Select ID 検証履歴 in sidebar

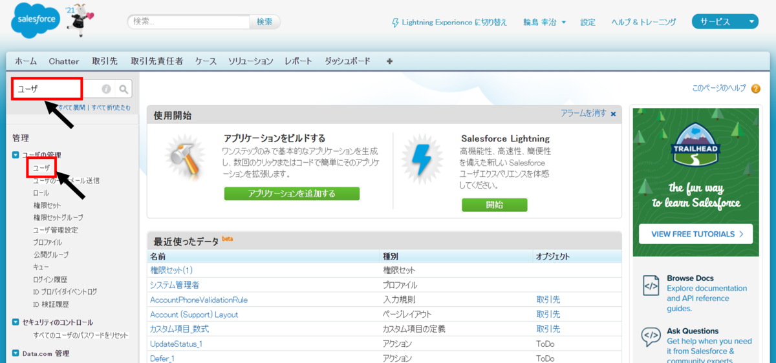click(x=50, y=304)
